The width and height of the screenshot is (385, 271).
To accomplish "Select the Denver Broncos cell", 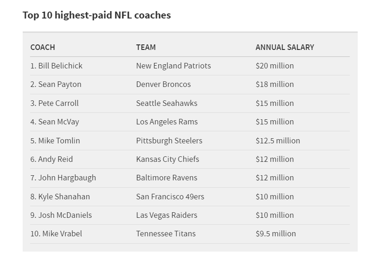I will 163,84.
